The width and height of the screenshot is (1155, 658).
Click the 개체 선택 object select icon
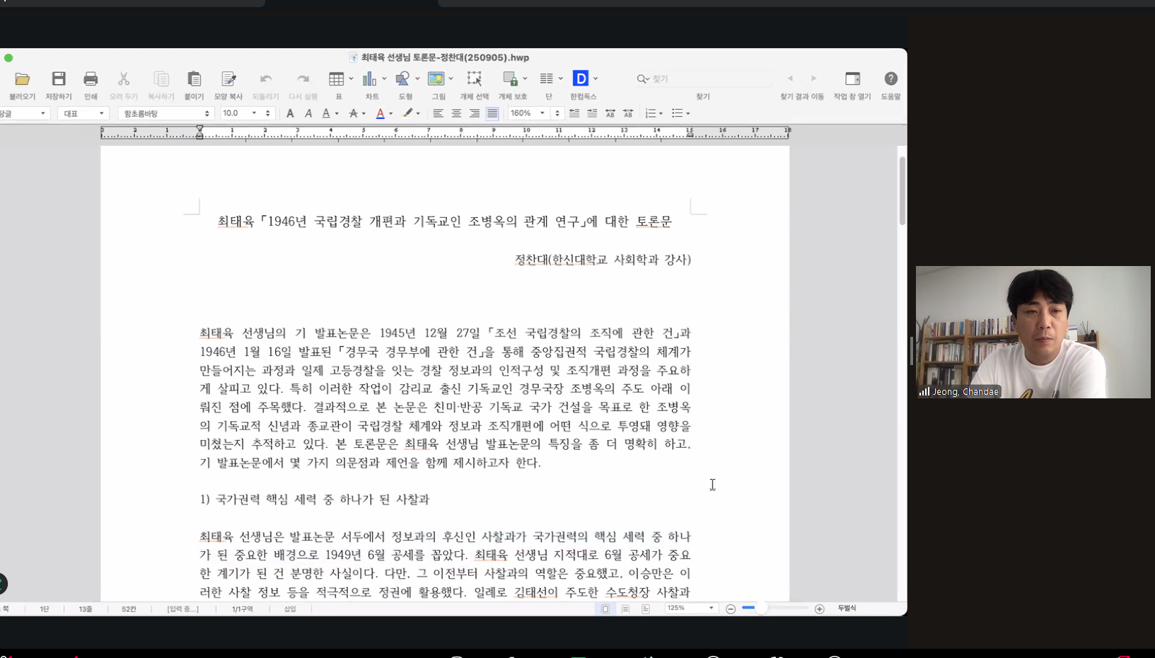pos(474,79)
